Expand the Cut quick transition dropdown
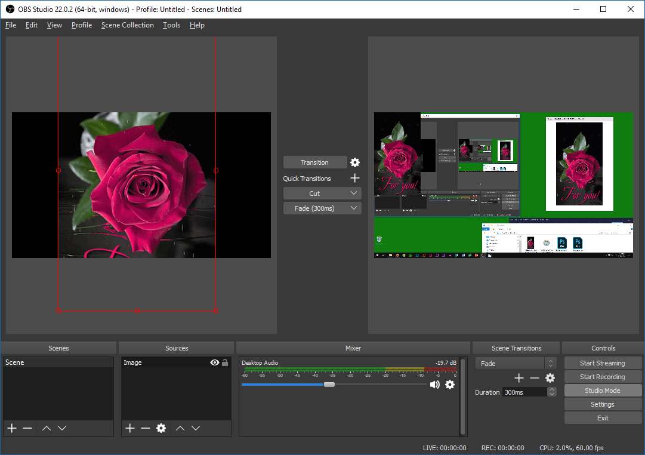 point(354,193)
